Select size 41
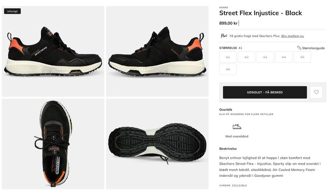 click(x=228, y=57)
